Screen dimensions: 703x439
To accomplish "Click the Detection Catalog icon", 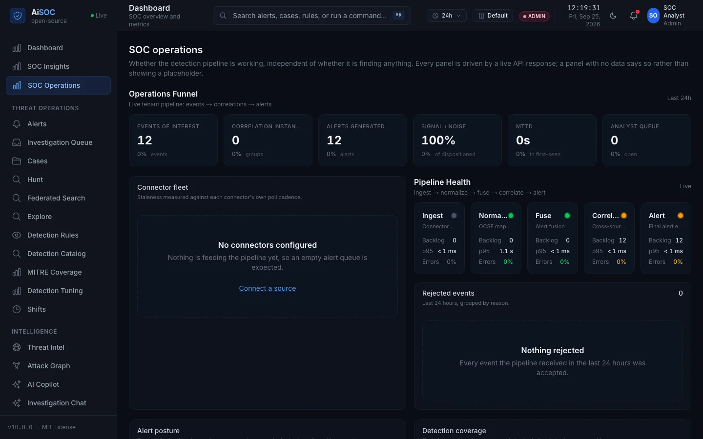I will point(17,254).
